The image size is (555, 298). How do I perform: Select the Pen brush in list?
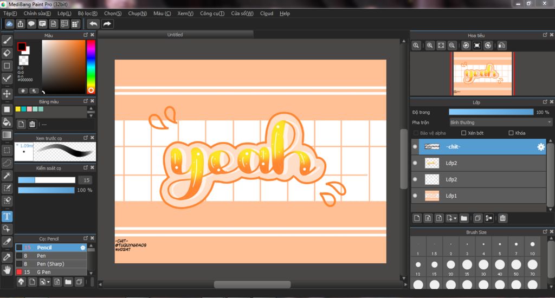[51, 256]
